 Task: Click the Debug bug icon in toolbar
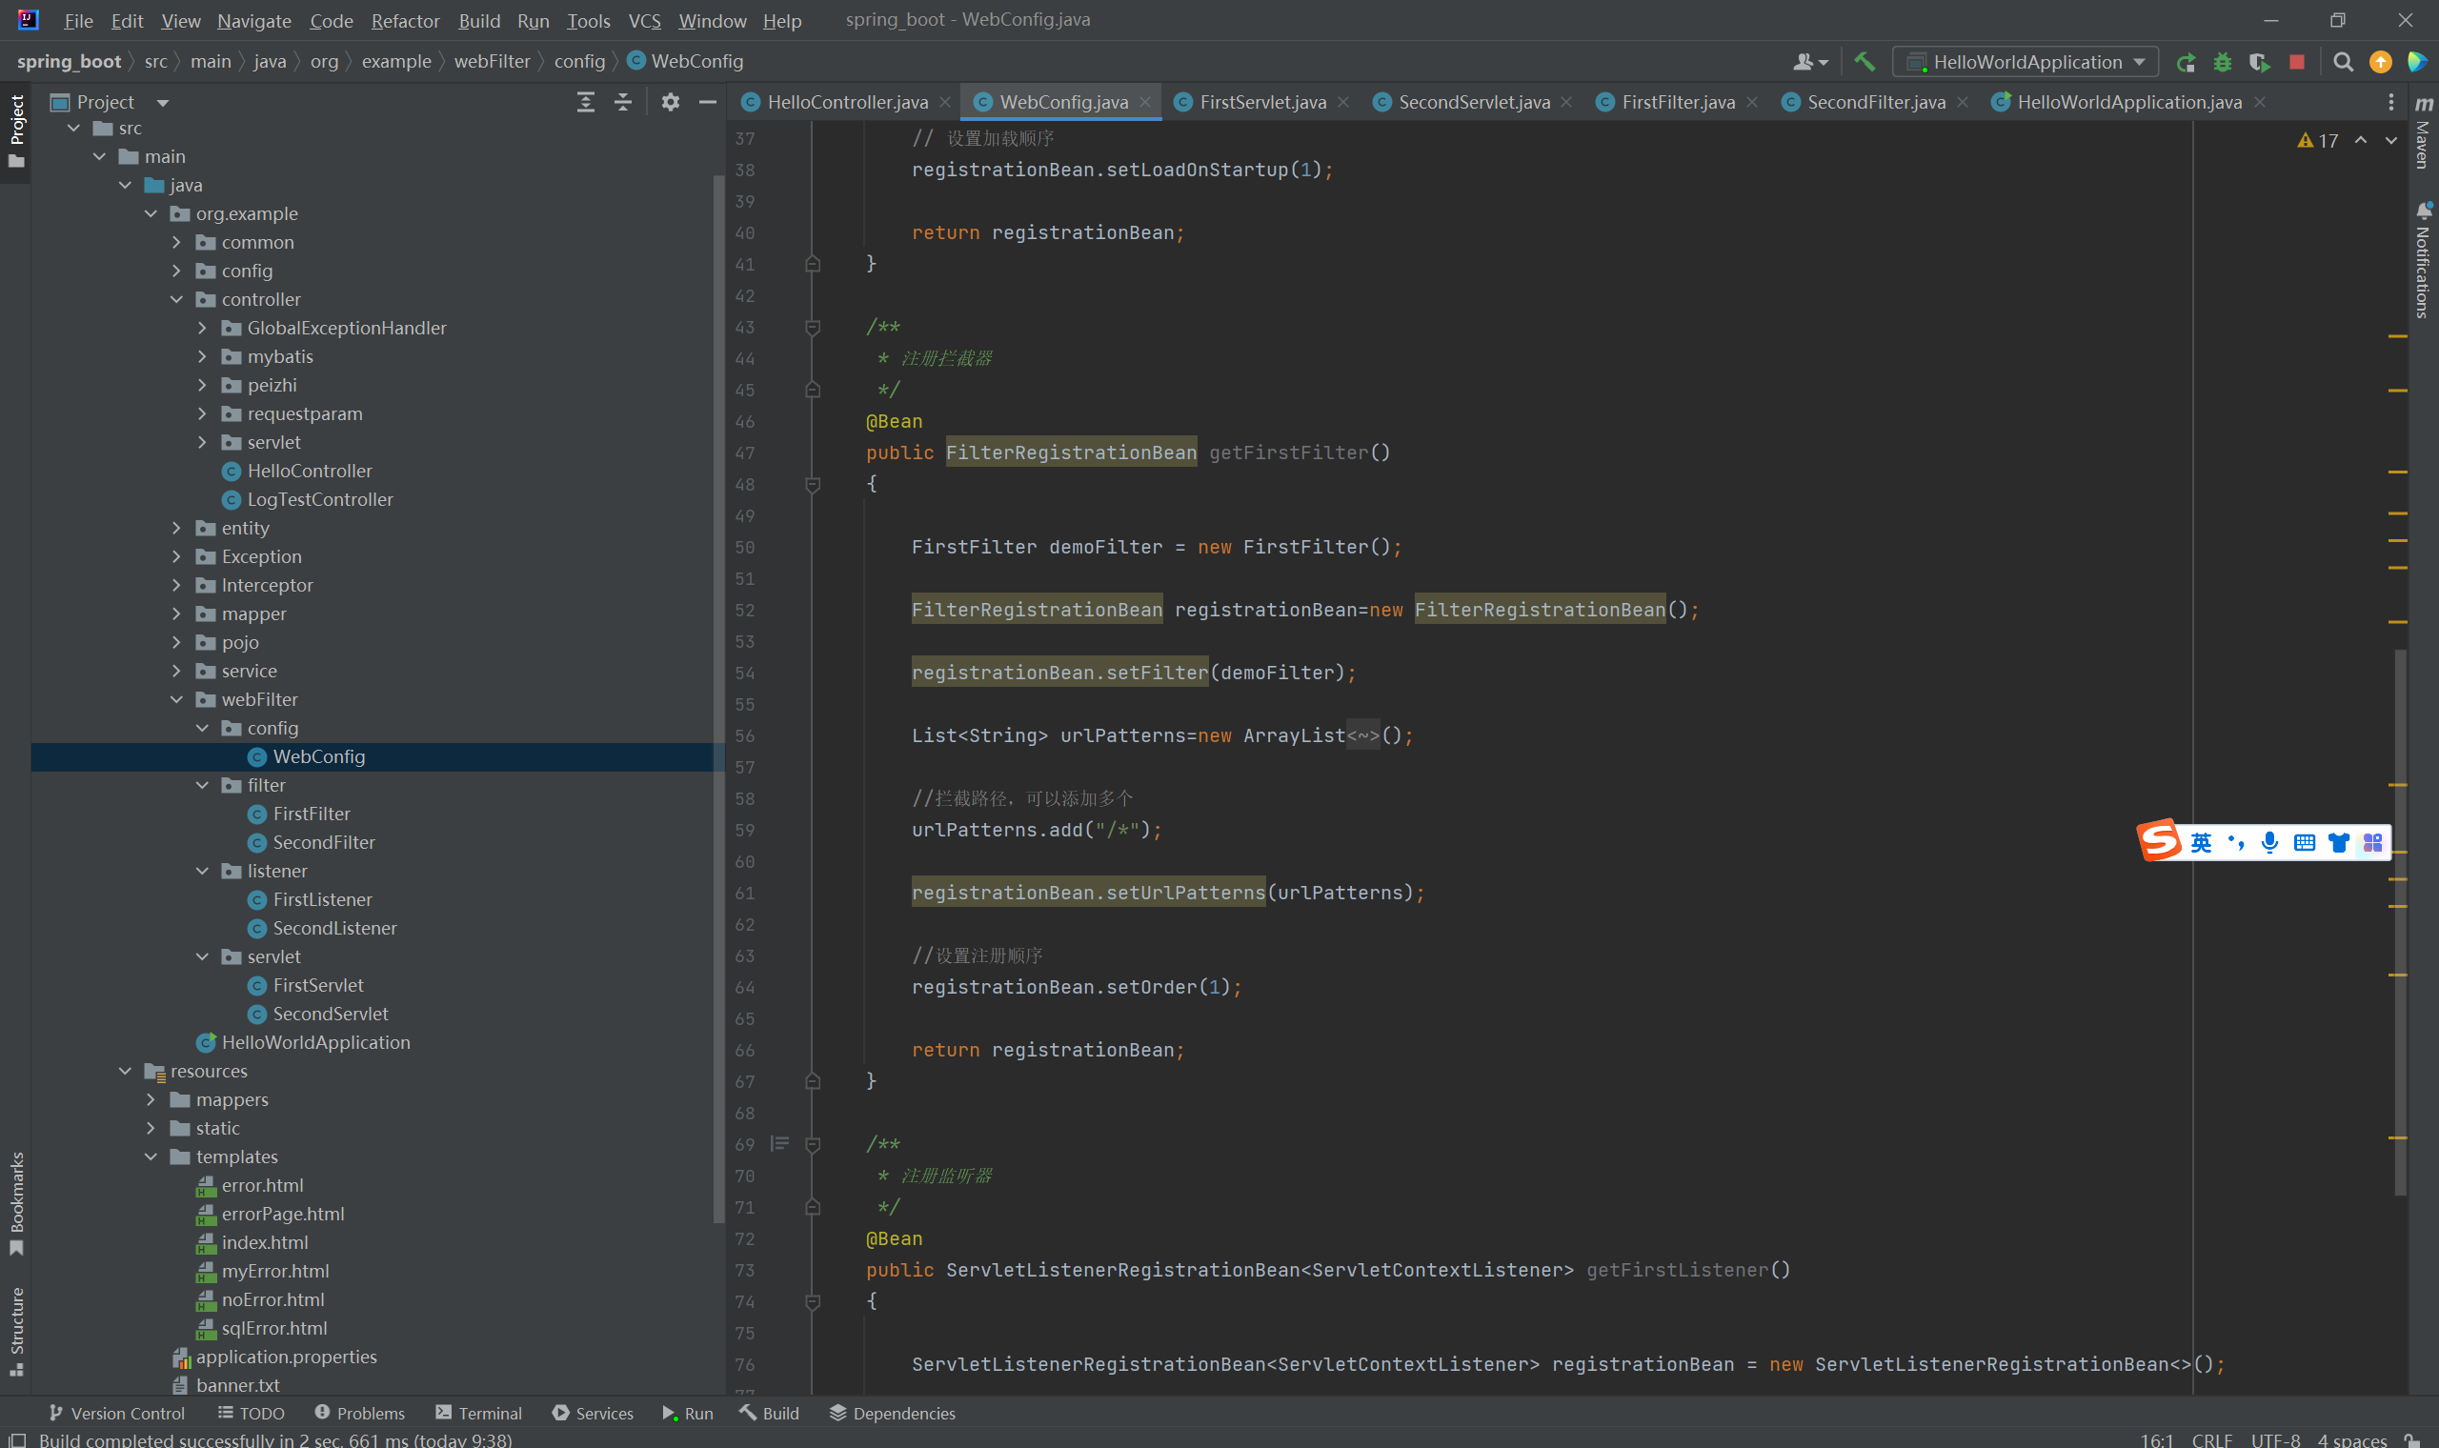point(2223,63)
